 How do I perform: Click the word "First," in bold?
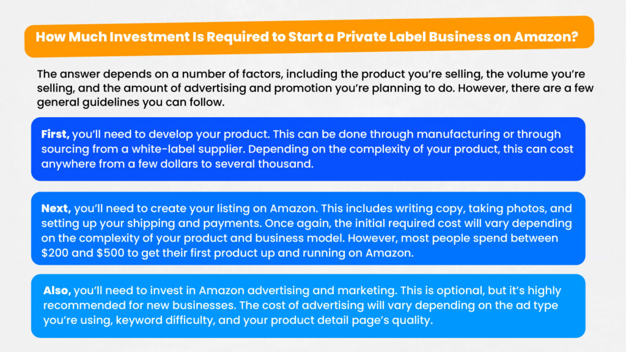pos(55,134)
